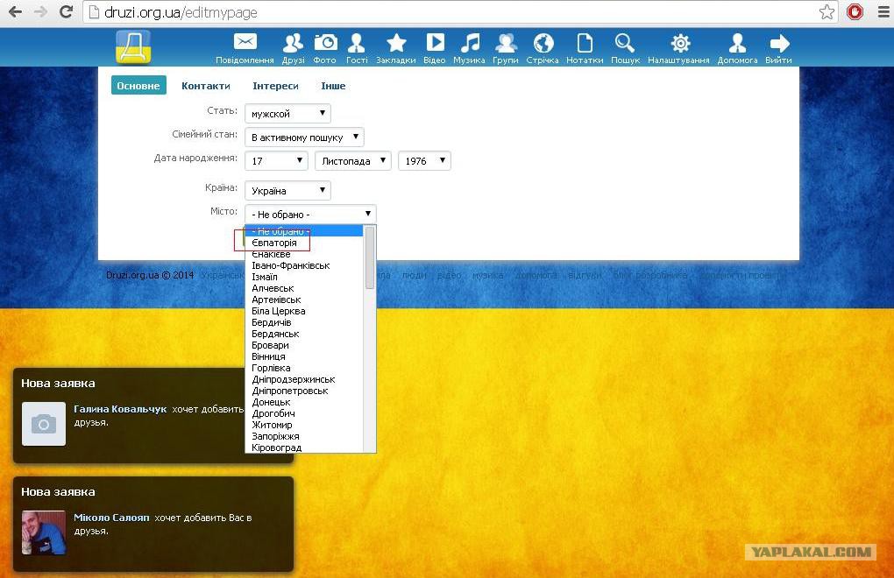Screen dimensions: 894x578
Task: Open the Стрічка globe icon
Action: point(543,42)
